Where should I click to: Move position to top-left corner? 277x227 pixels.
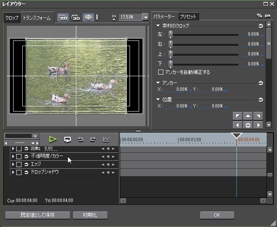pos(238,116)
